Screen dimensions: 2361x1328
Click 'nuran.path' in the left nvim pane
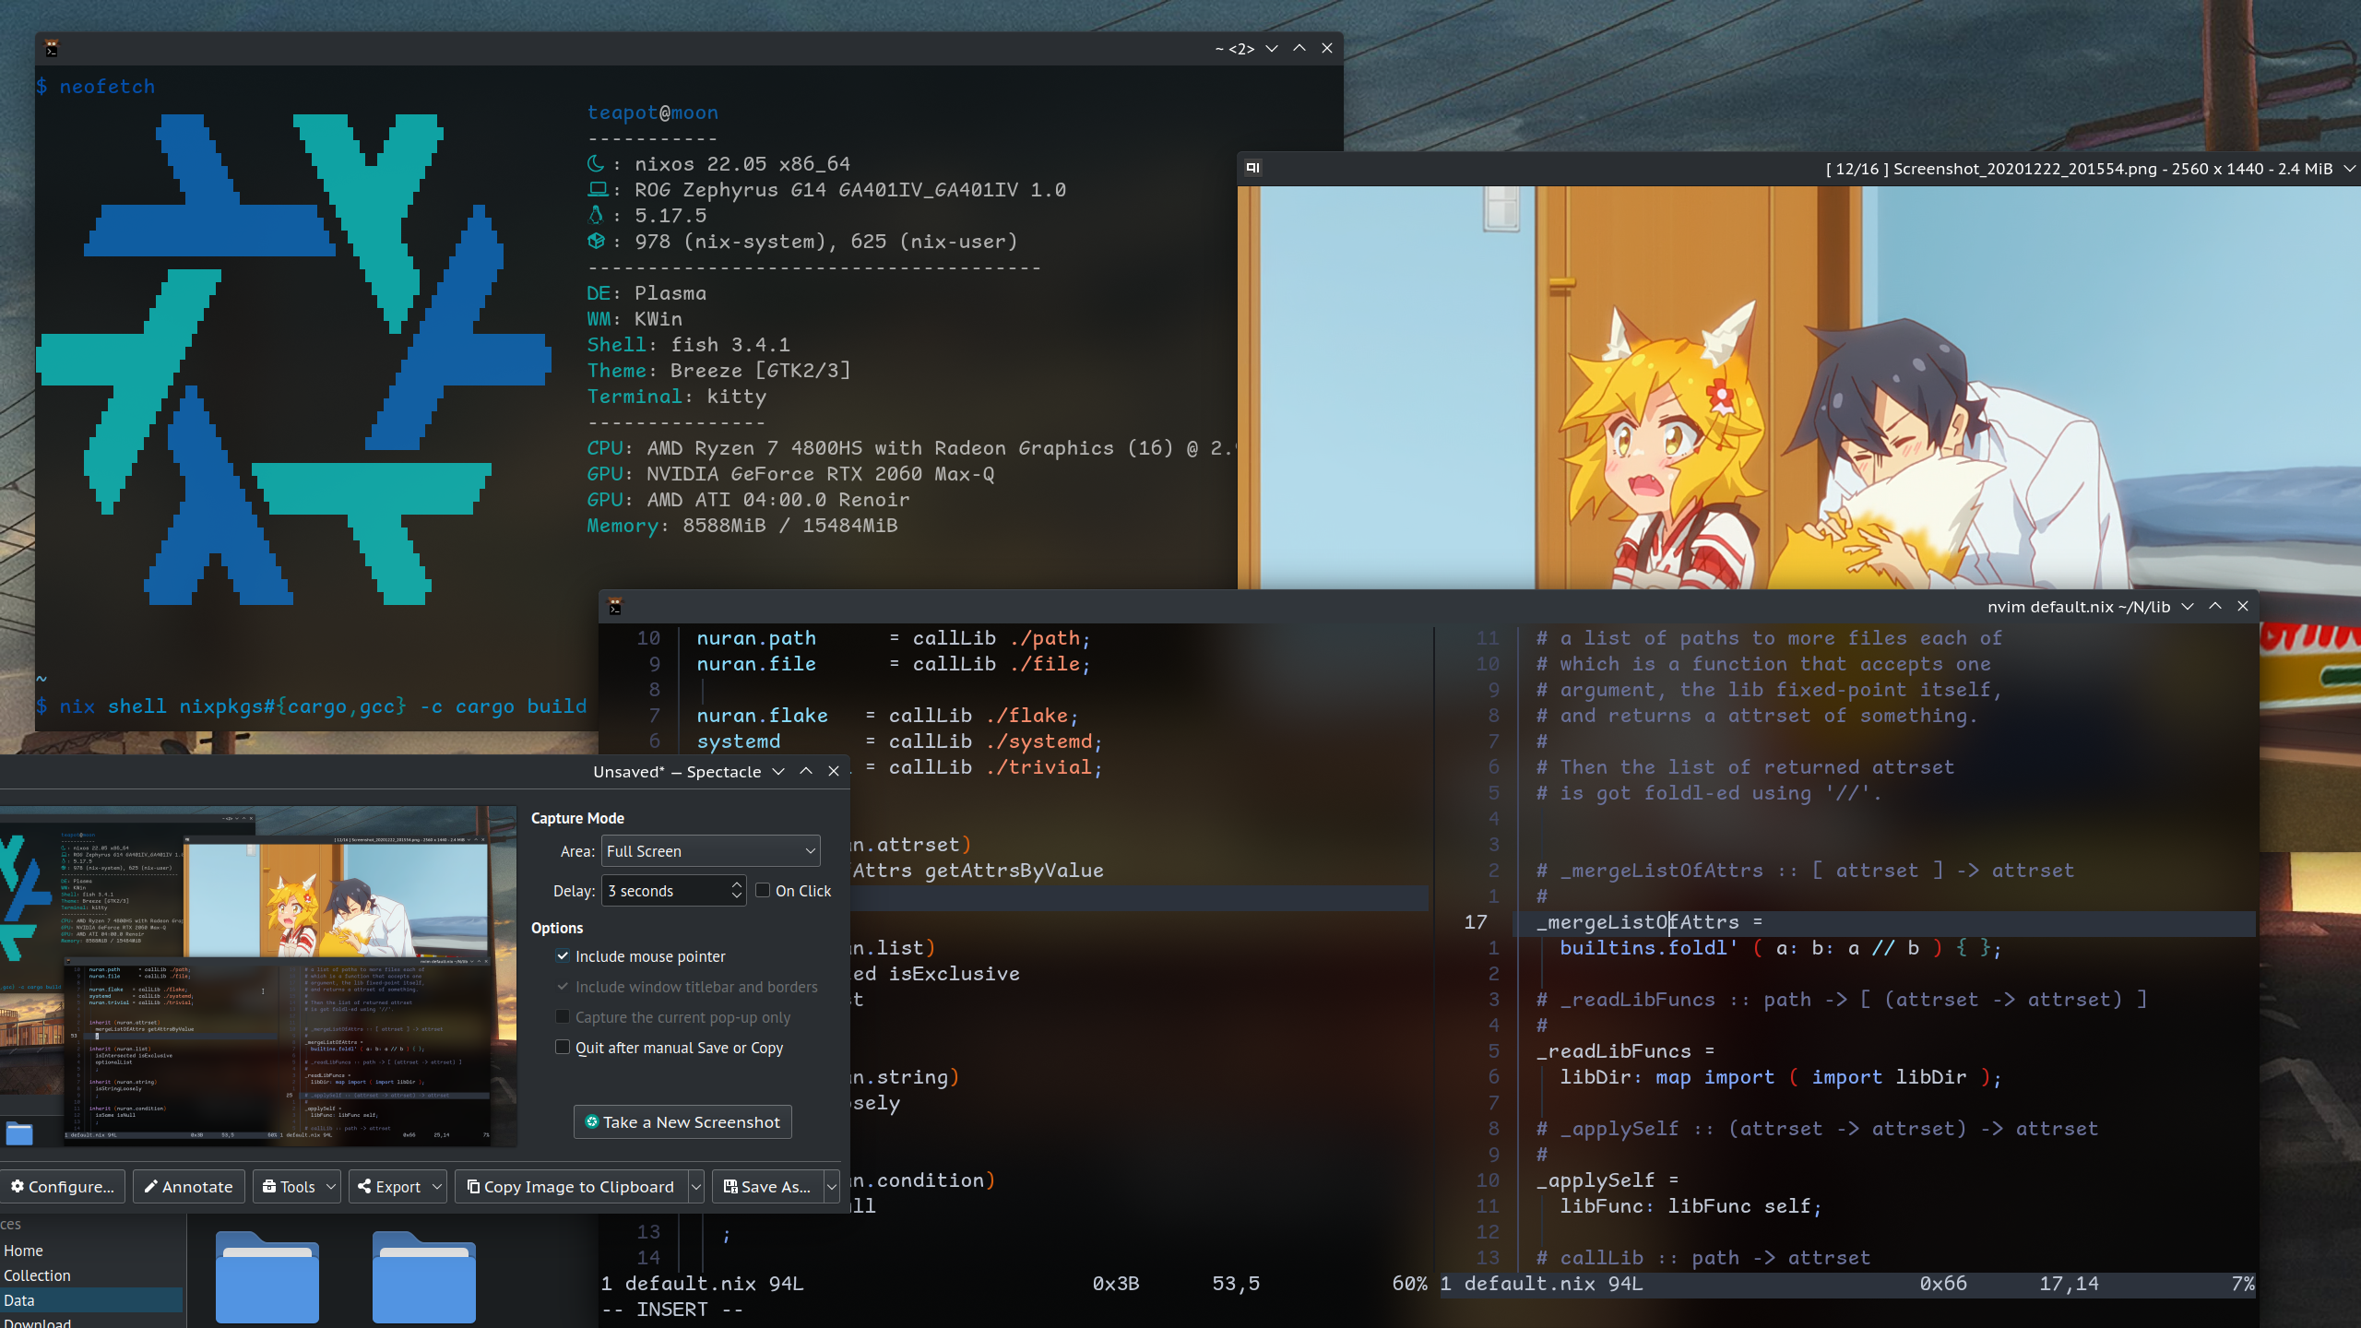pos(756,638)
